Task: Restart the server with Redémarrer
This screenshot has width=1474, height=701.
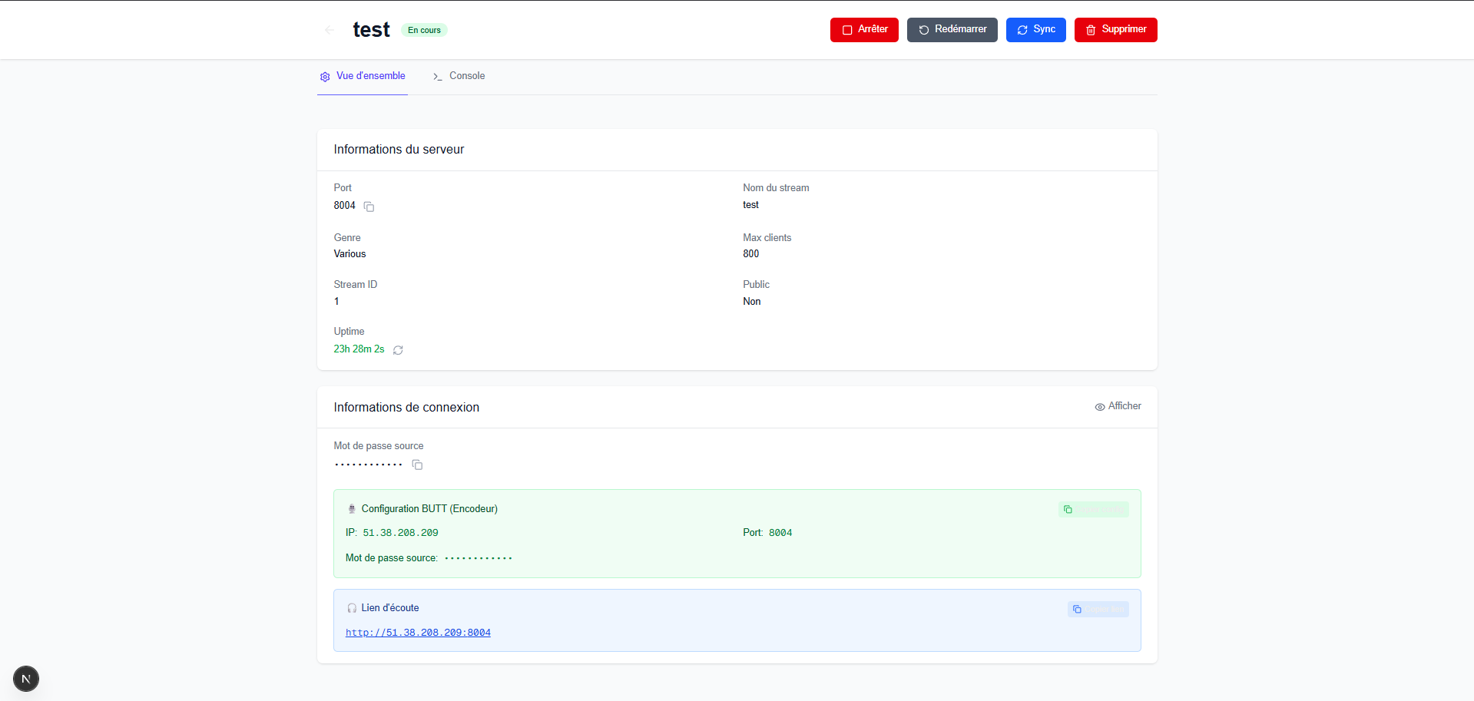Action: (x=952, y=30)
